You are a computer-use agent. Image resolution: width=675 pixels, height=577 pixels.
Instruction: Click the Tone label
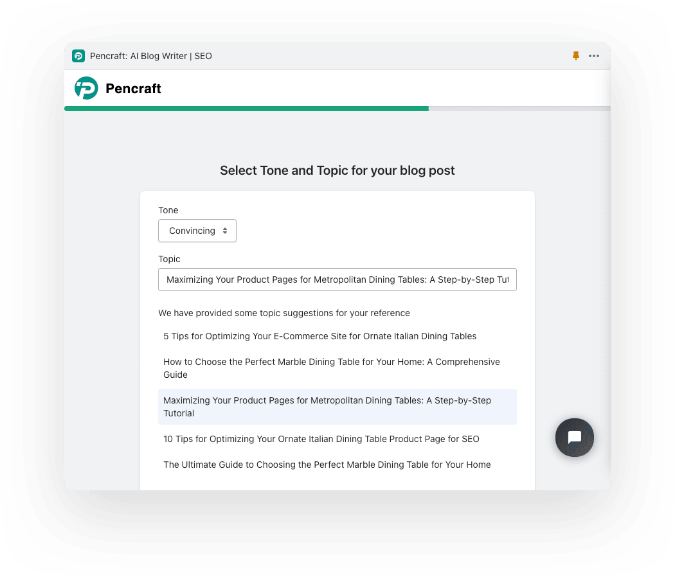pos(168,210)
